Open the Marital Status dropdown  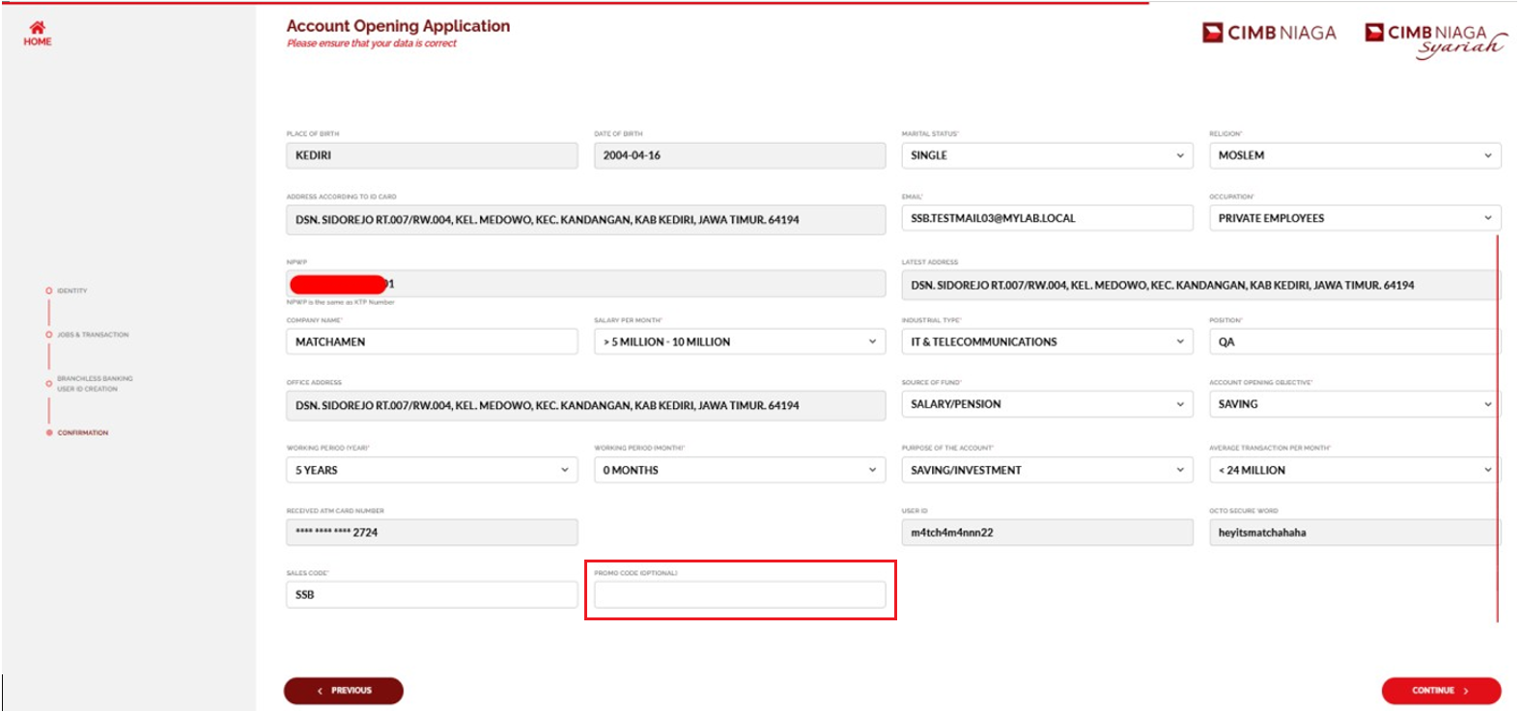(x=1047, y=155)
